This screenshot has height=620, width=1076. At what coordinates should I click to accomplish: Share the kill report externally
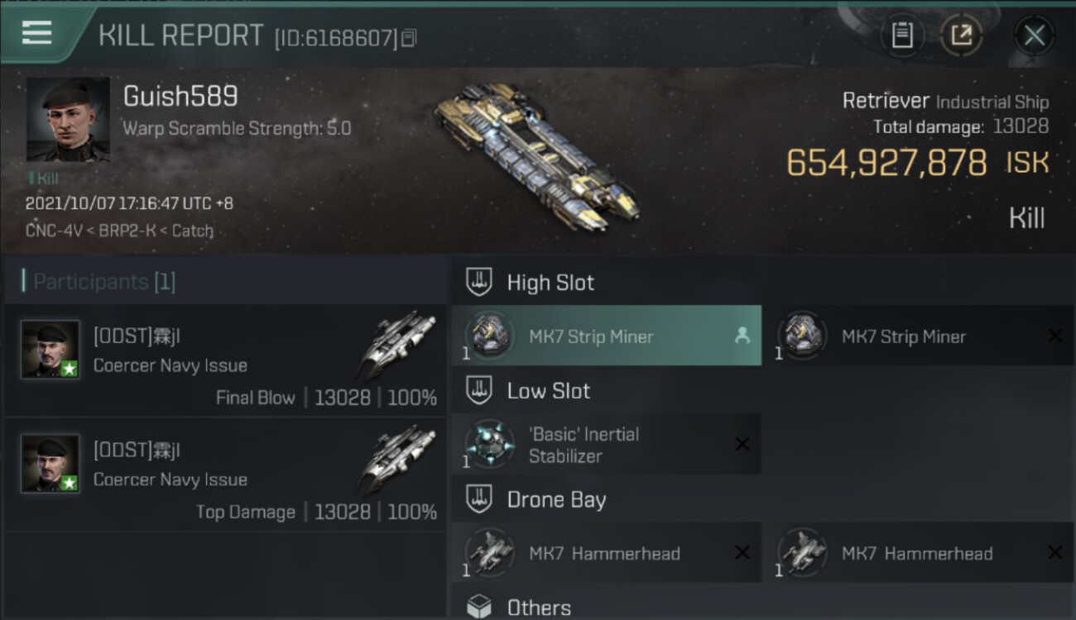pos(961,36)
